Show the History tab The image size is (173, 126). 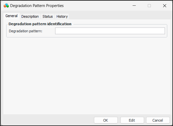click(x=62, y=16)
